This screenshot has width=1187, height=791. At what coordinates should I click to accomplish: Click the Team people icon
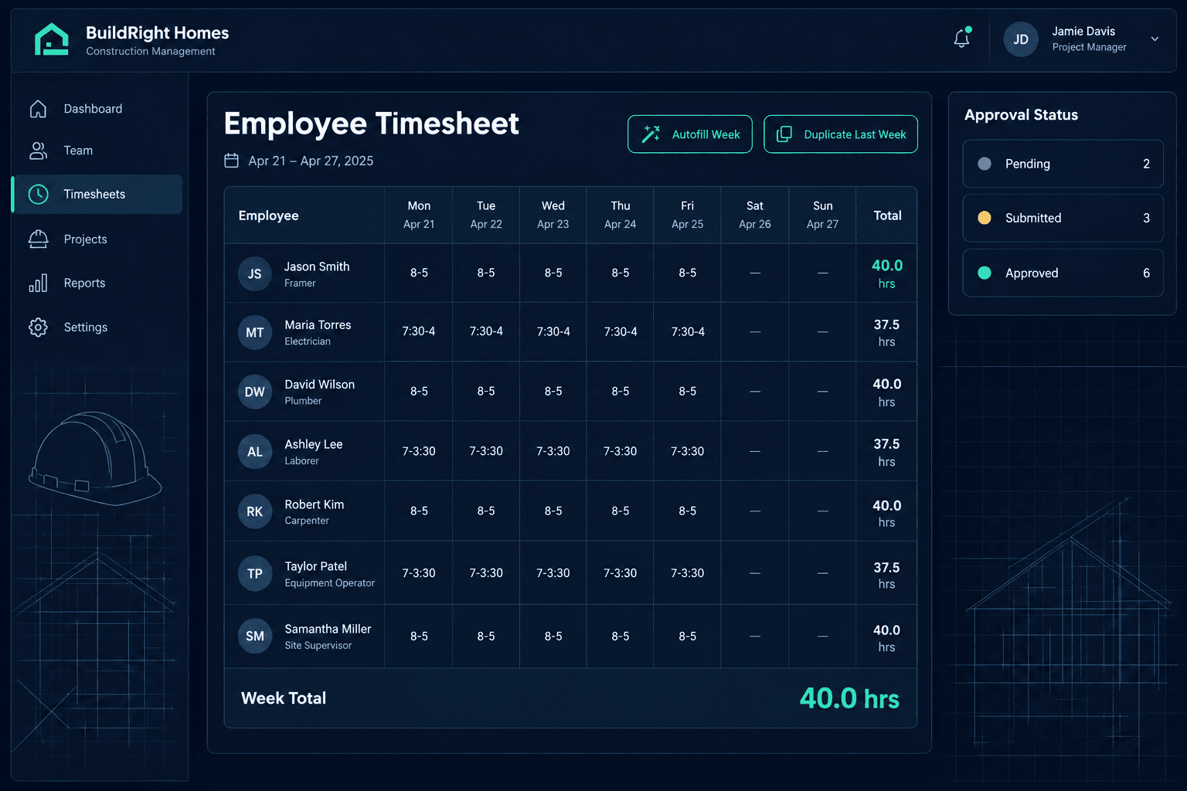[38, 151]
